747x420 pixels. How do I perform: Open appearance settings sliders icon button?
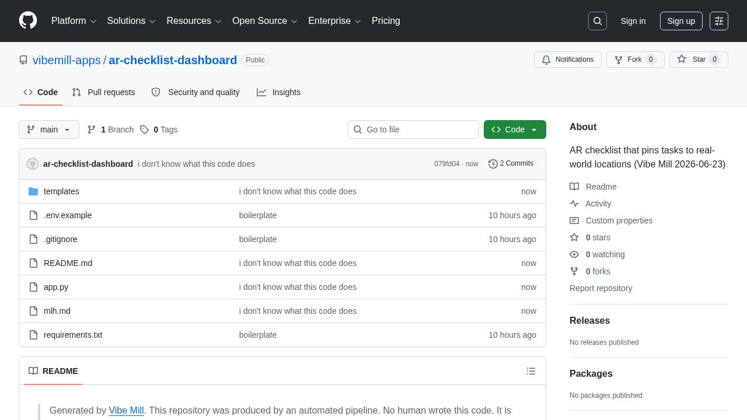(719, 21)
